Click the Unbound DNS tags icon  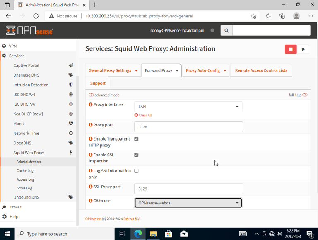(x=71, y=197)
